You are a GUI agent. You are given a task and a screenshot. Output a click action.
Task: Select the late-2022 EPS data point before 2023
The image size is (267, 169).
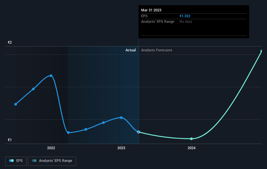103,123
